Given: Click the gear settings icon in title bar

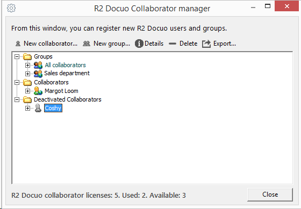Looking at the screenshot, I should (11, 8).
